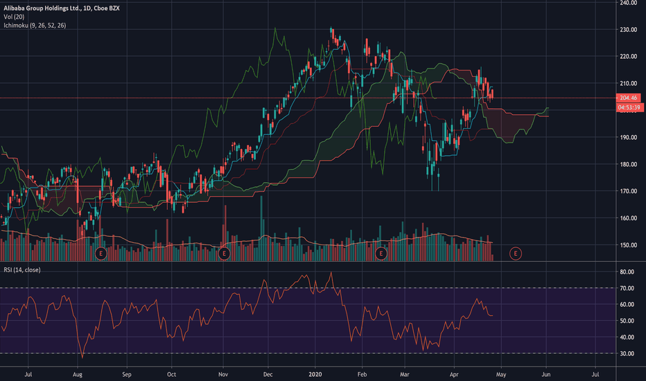The width and height of the screenshot is (646, 381).
Task: Click the countdown timer 04:53:39 label
Action: [x=630, y=107]
